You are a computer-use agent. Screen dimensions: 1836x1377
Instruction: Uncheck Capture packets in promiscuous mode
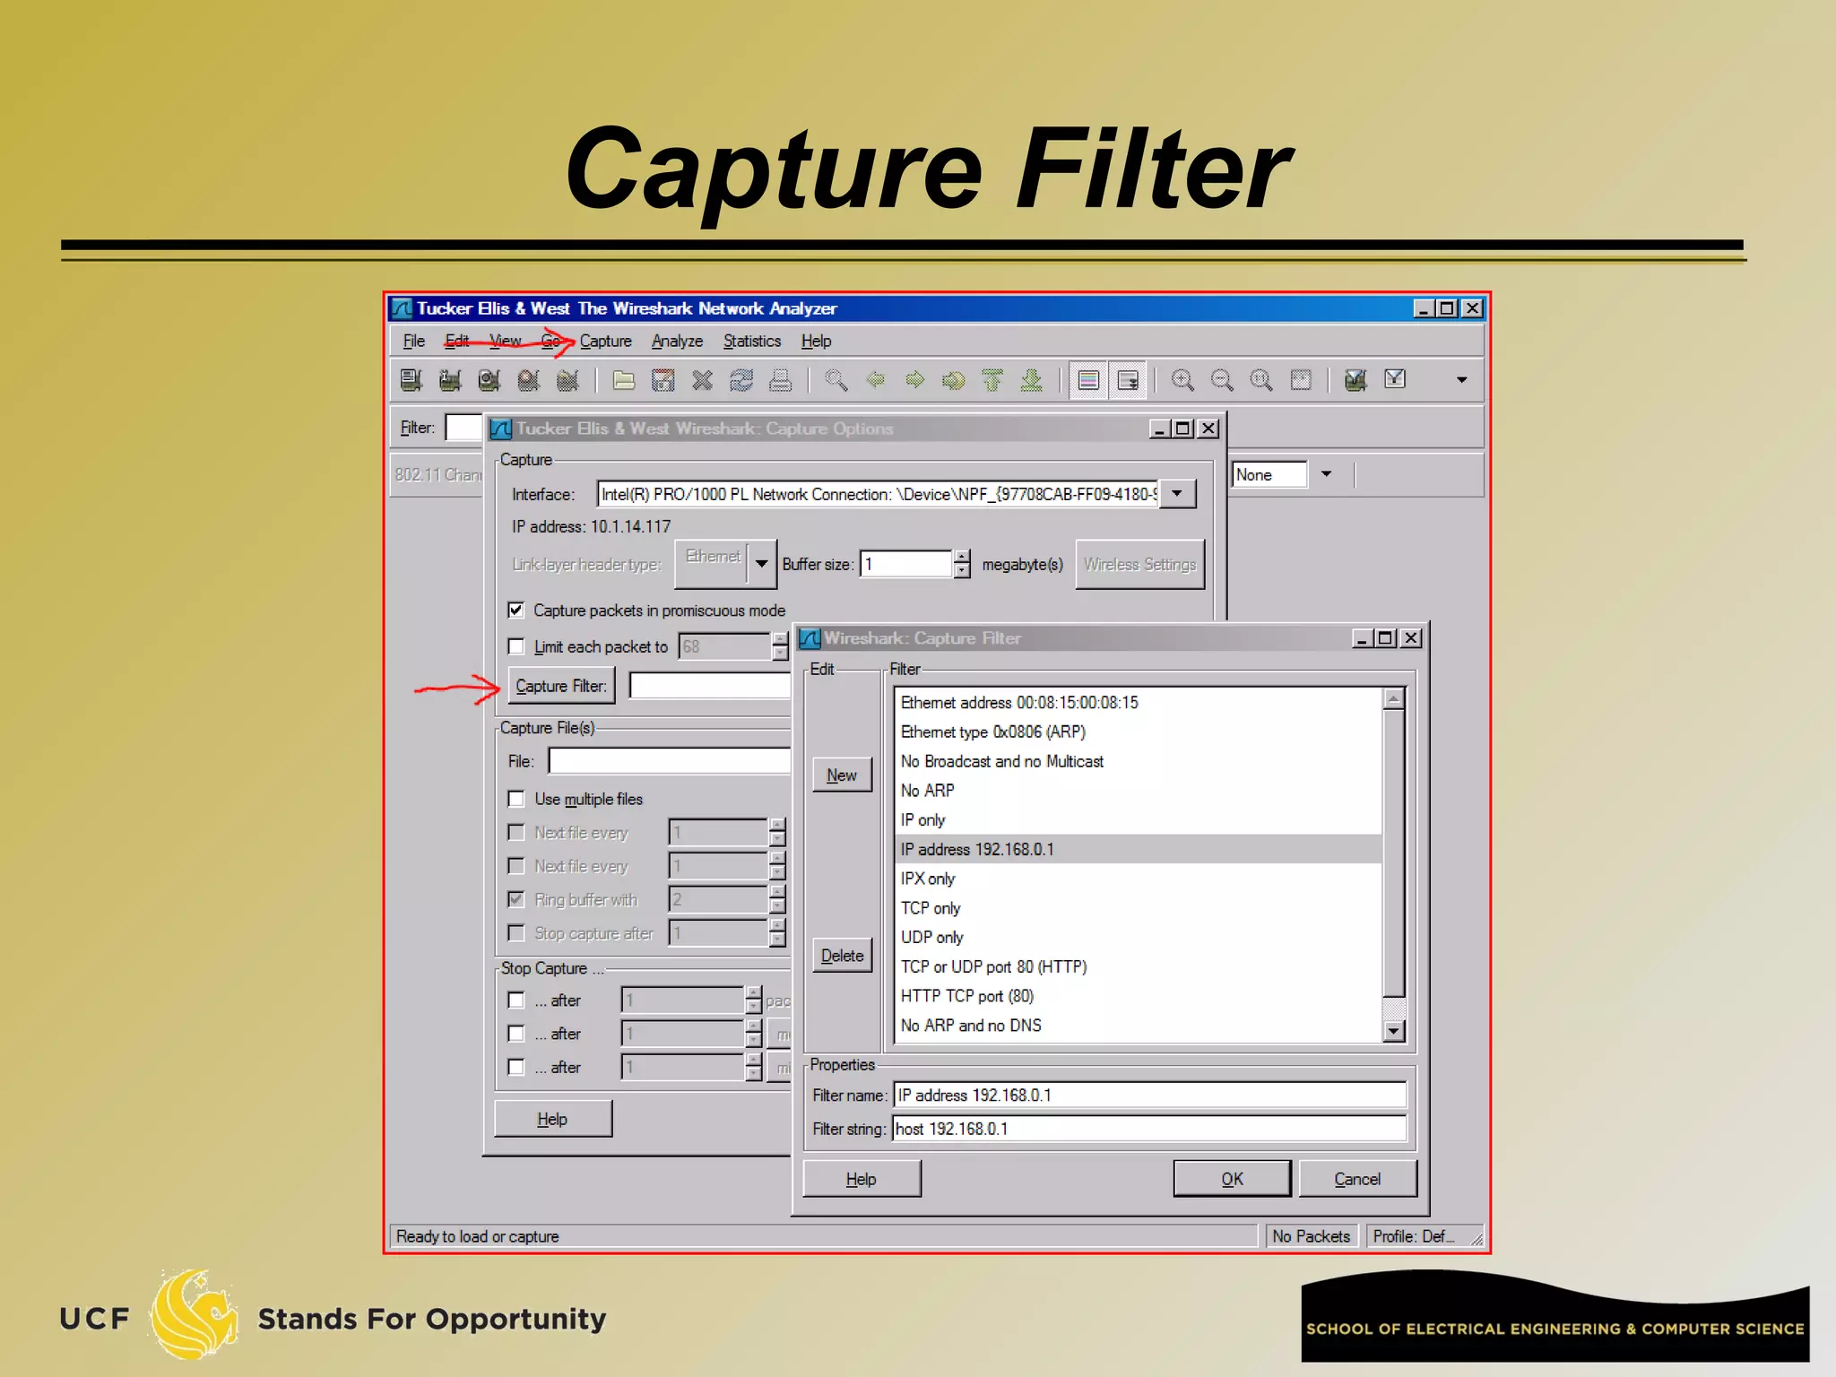(515, 611)
